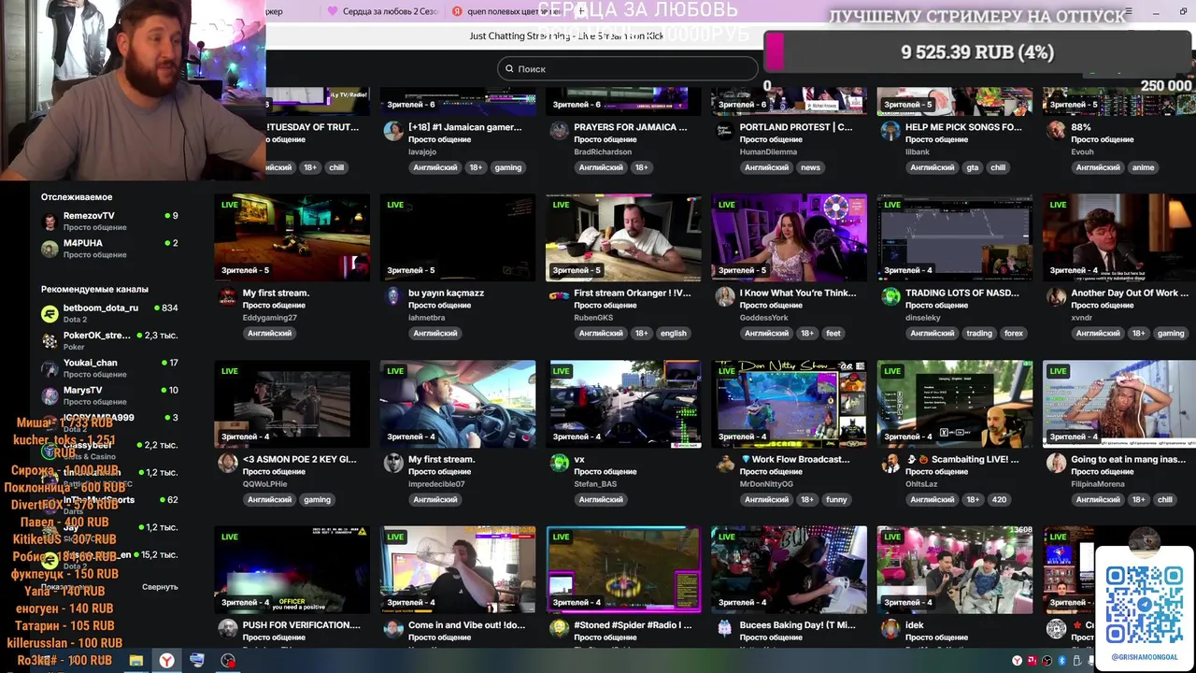This screenshot has height=673, width=1196.
Task: Open 'My first stream.' Eddygaming27 thumbnail
Action: pyautogui.click(x=292, y=237)
